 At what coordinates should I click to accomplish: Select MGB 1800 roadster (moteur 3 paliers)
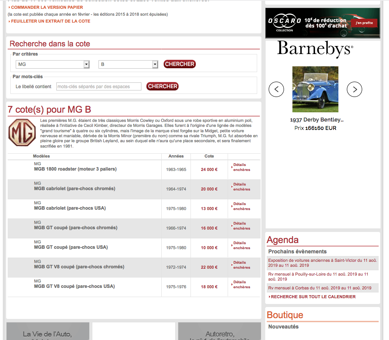pos(76,169)
